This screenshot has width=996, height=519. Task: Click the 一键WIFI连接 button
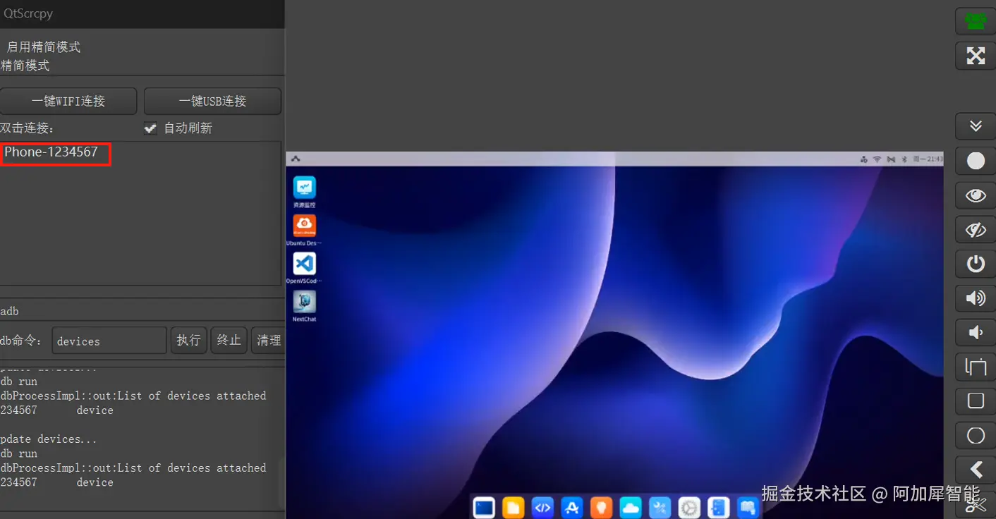(68, 101)
